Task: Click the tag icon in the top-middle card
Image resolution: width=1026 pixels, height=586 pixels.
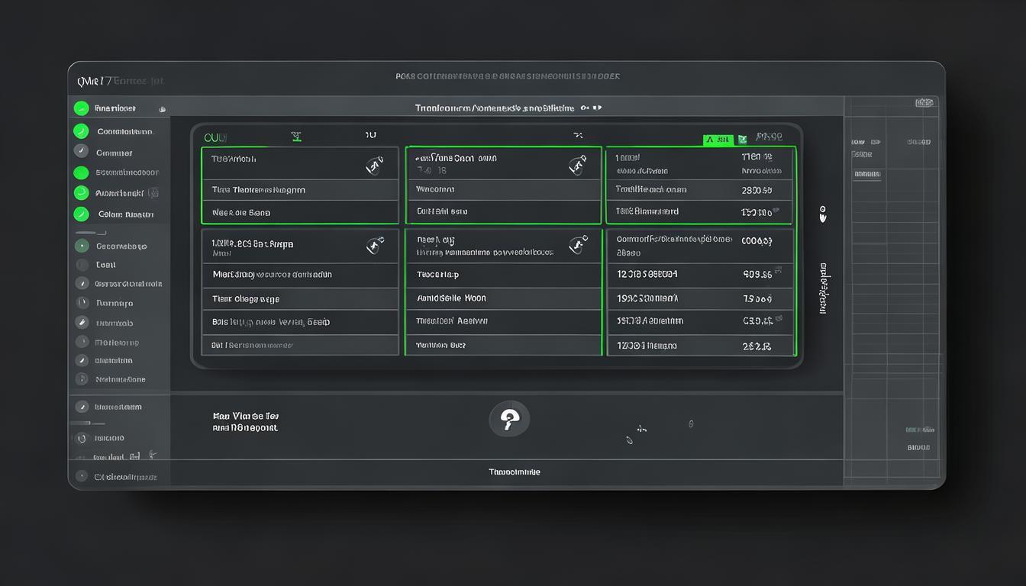Action: pos(578,164)
